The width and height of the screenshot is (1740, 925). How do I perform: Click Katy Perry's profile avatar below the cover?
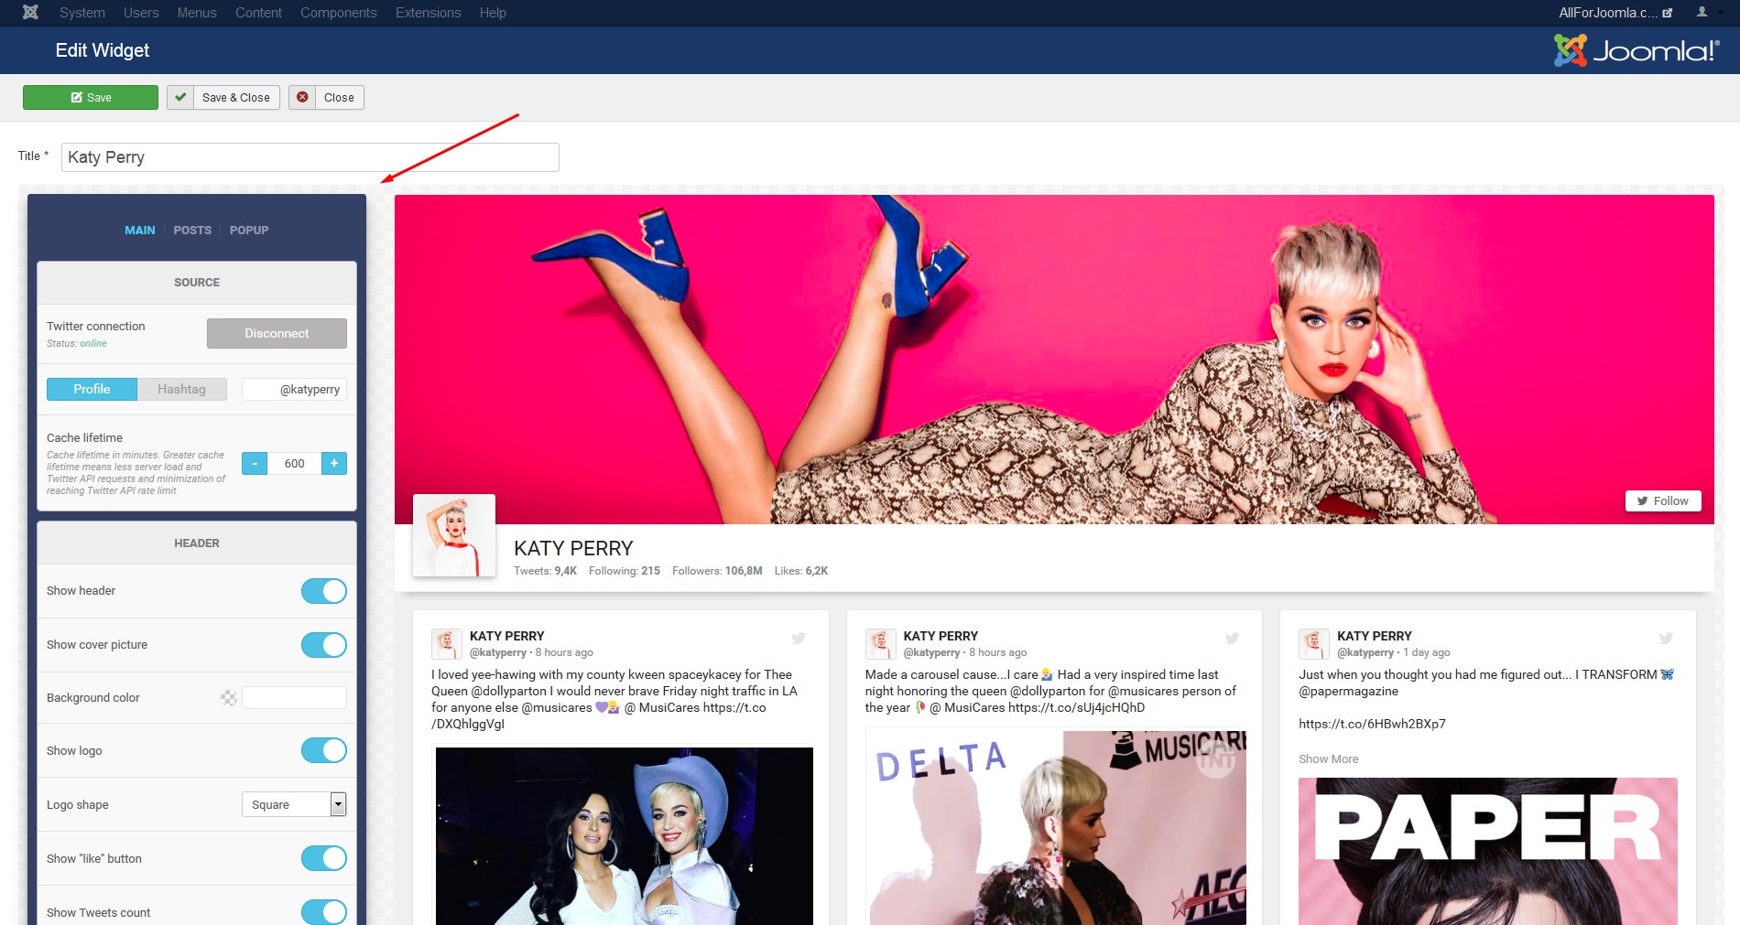click(454, 536)
